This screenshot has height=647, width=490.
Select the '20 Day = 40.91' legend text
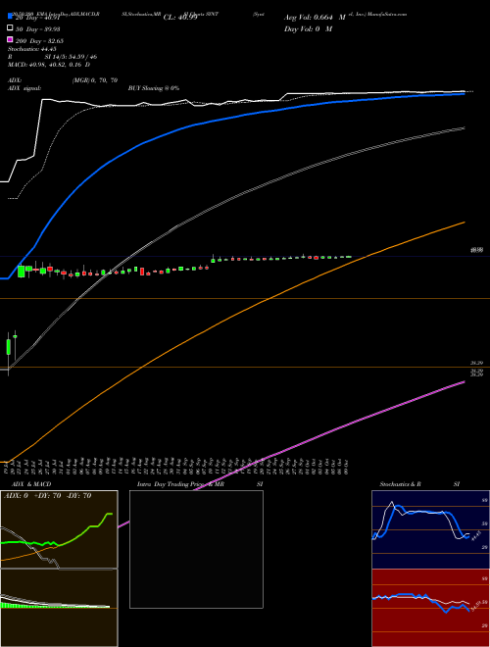pyautogui.click(x=38, y=18)
